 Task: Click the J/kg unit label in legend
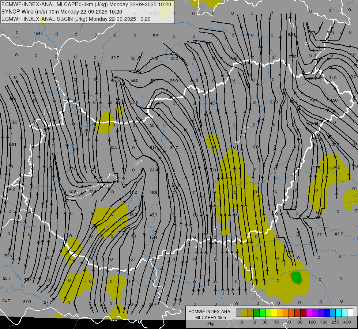point(210,324)
